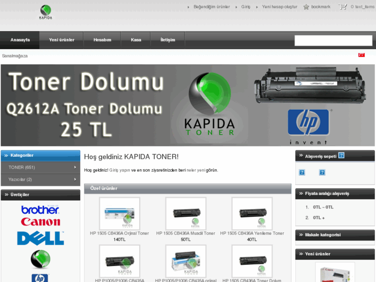This screenshot has width=376, height=282.
Task: Expand TONER (651) category arrow
Action: 75,167
